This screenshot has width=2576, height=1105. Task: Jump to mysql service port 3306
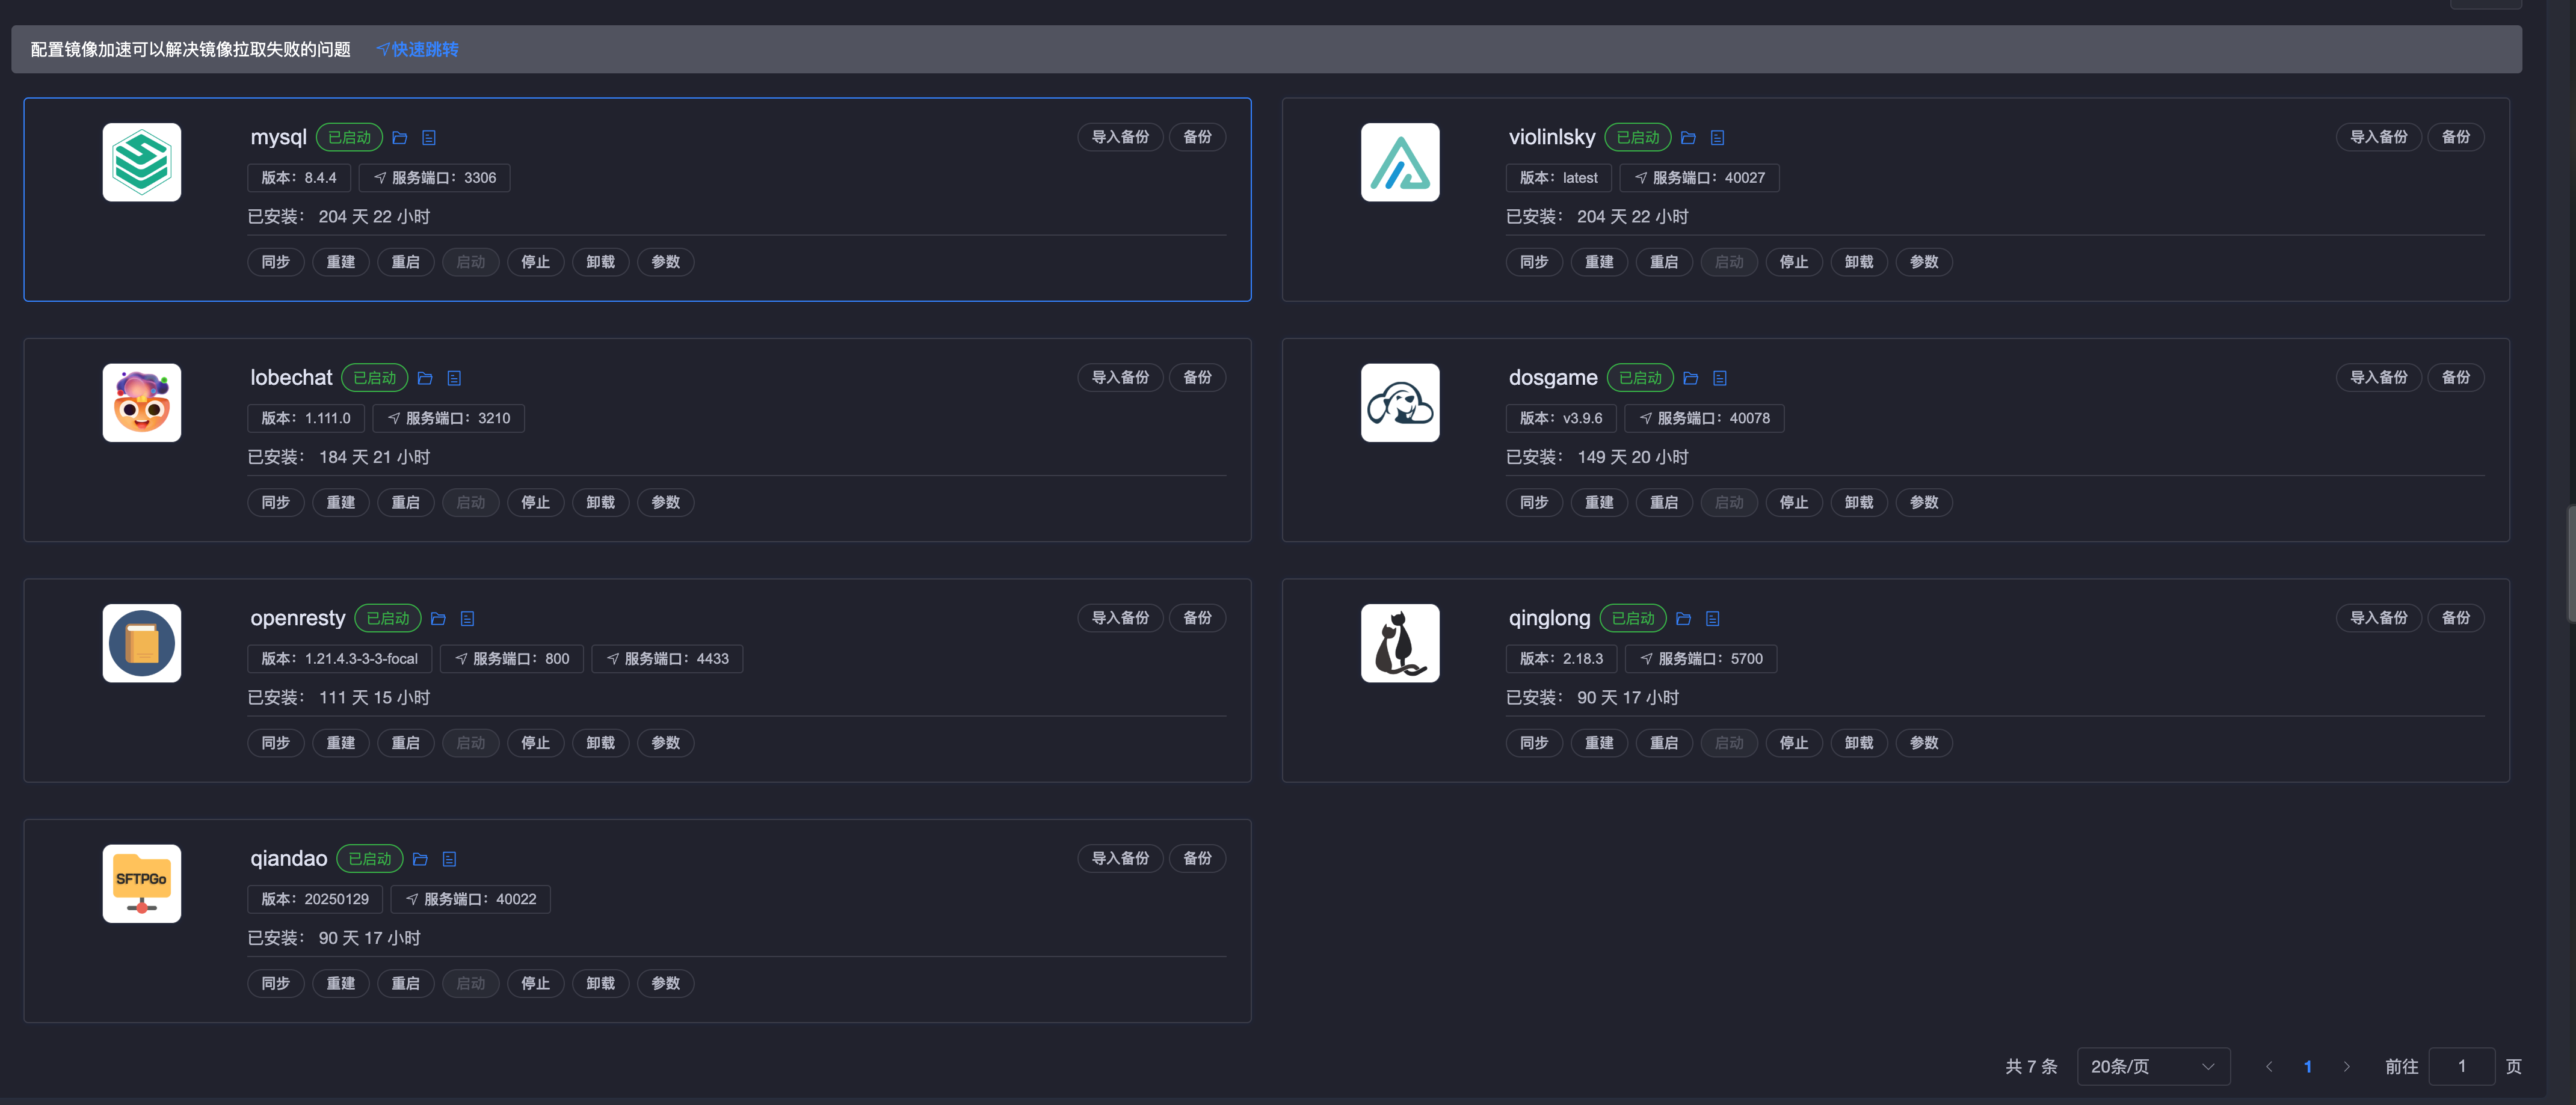434,178
